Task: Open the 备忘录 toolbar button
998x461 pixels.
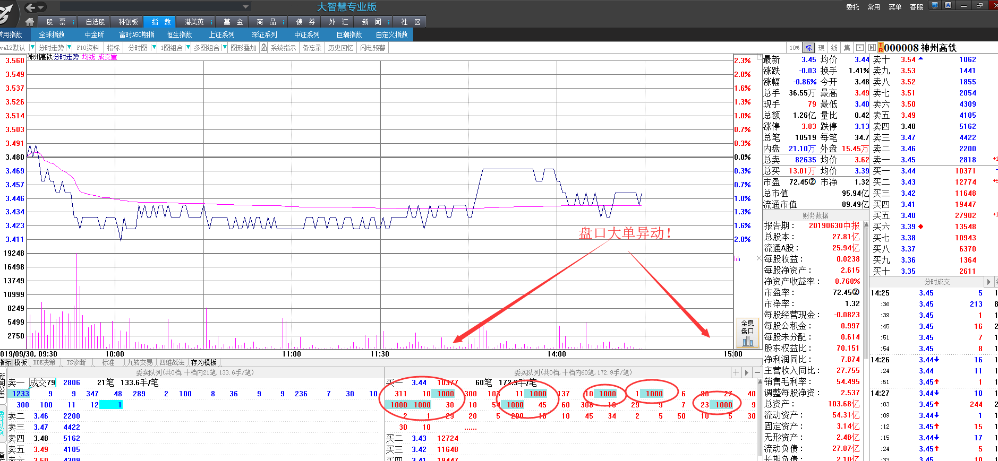Action: 312,48
